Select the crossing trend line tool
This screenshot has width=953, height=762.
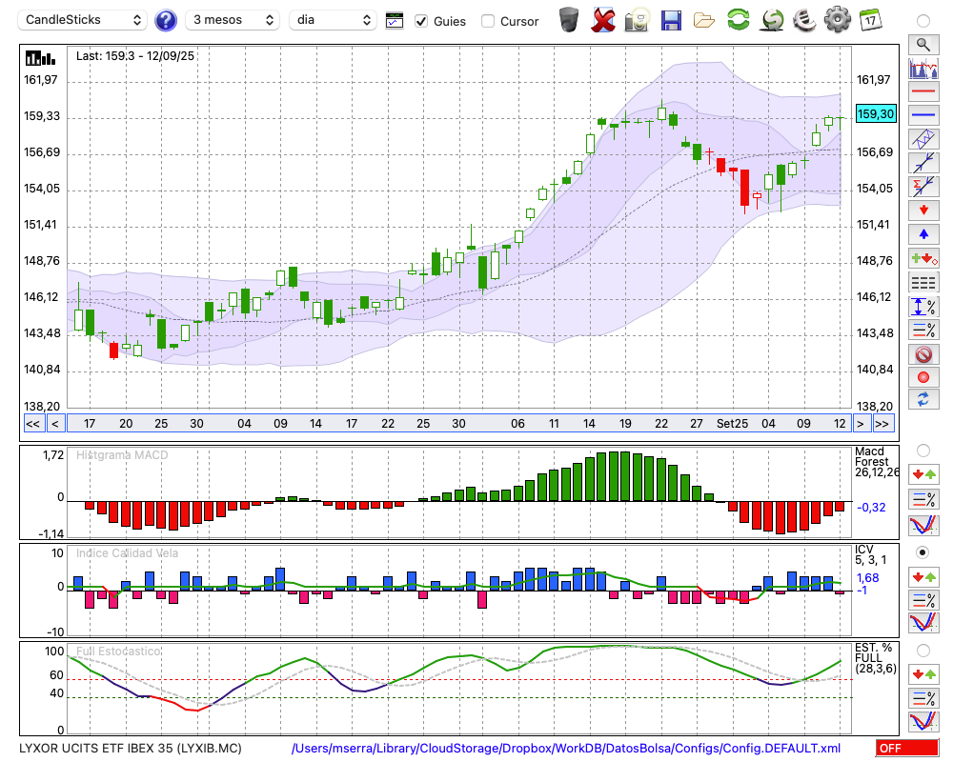tap(923, 163)
